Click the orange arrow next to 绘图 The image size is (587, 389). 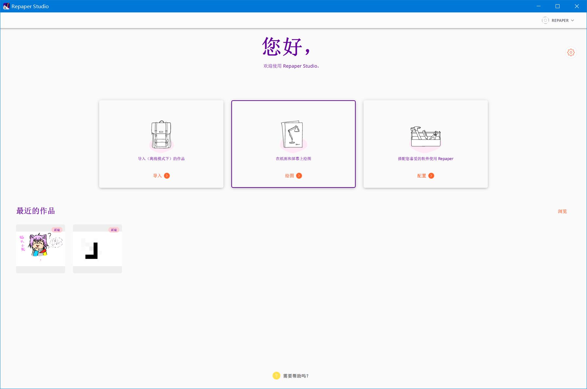tap(299, 176)
